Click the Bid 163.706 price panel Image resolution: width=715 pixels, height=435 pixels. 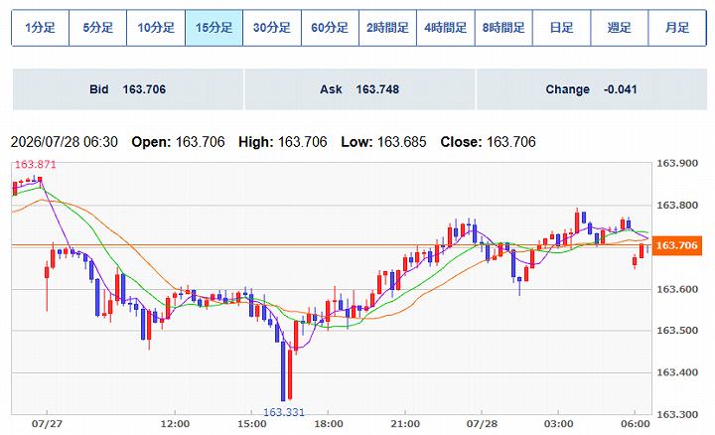pyautogui.click(x=128, y=89)
